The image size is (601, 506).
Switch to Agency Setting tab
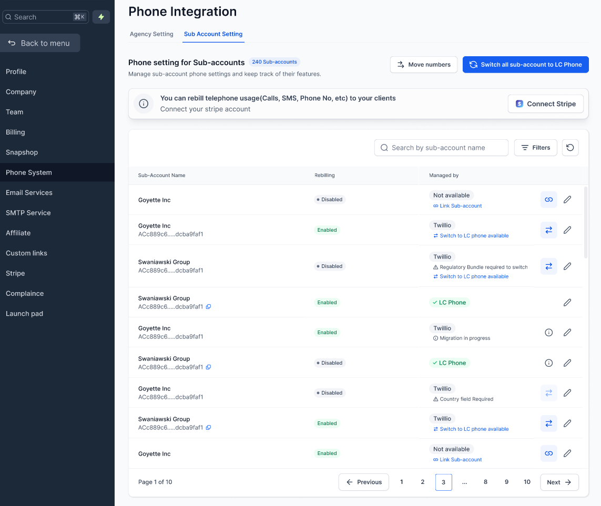pyautogui.click(x=151, y=34)
